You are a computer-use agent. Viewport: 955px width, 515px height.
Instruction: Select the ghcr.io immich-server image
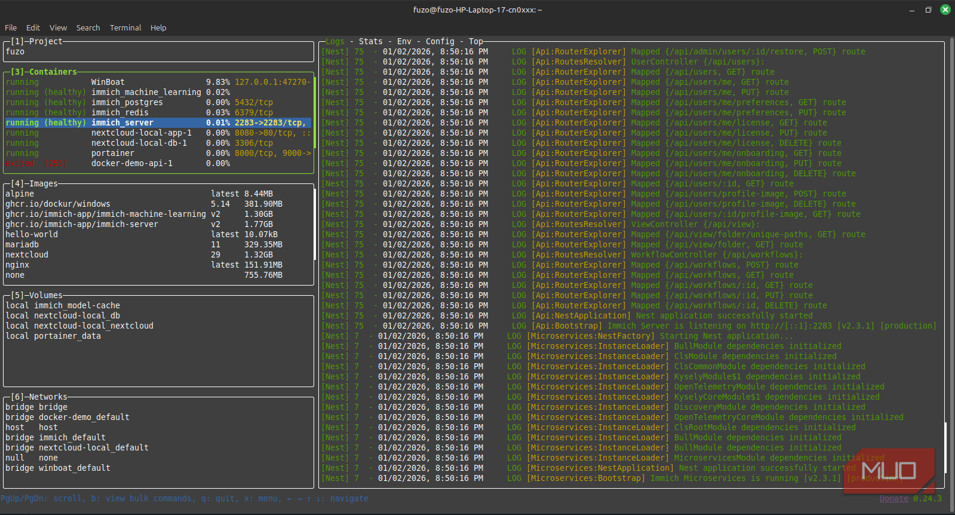coord(158,224)
